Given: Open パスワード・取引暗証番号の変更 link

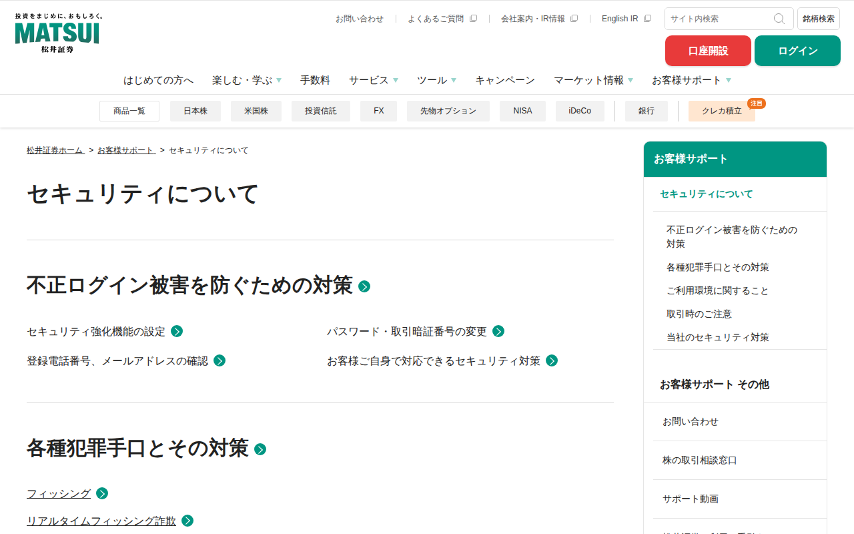Looking at the screenshot, I should click(x=407, y=331).
